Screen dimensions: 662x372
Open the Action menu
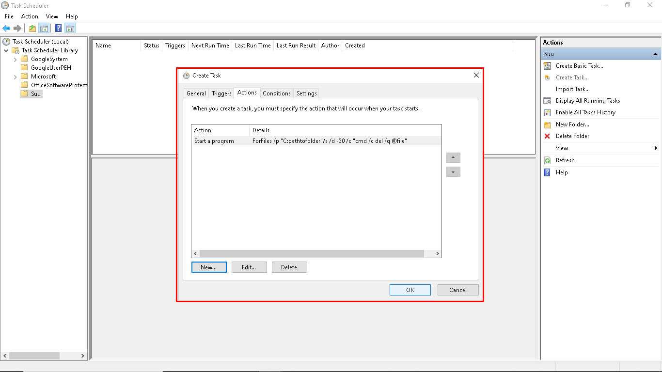tap(30, 16)
